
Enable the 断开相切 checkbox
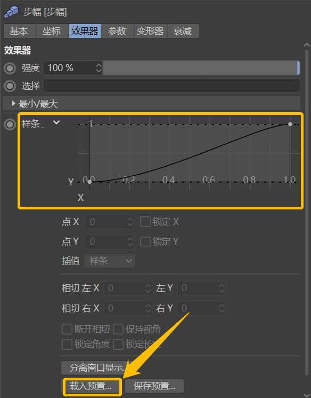(67, 329)
